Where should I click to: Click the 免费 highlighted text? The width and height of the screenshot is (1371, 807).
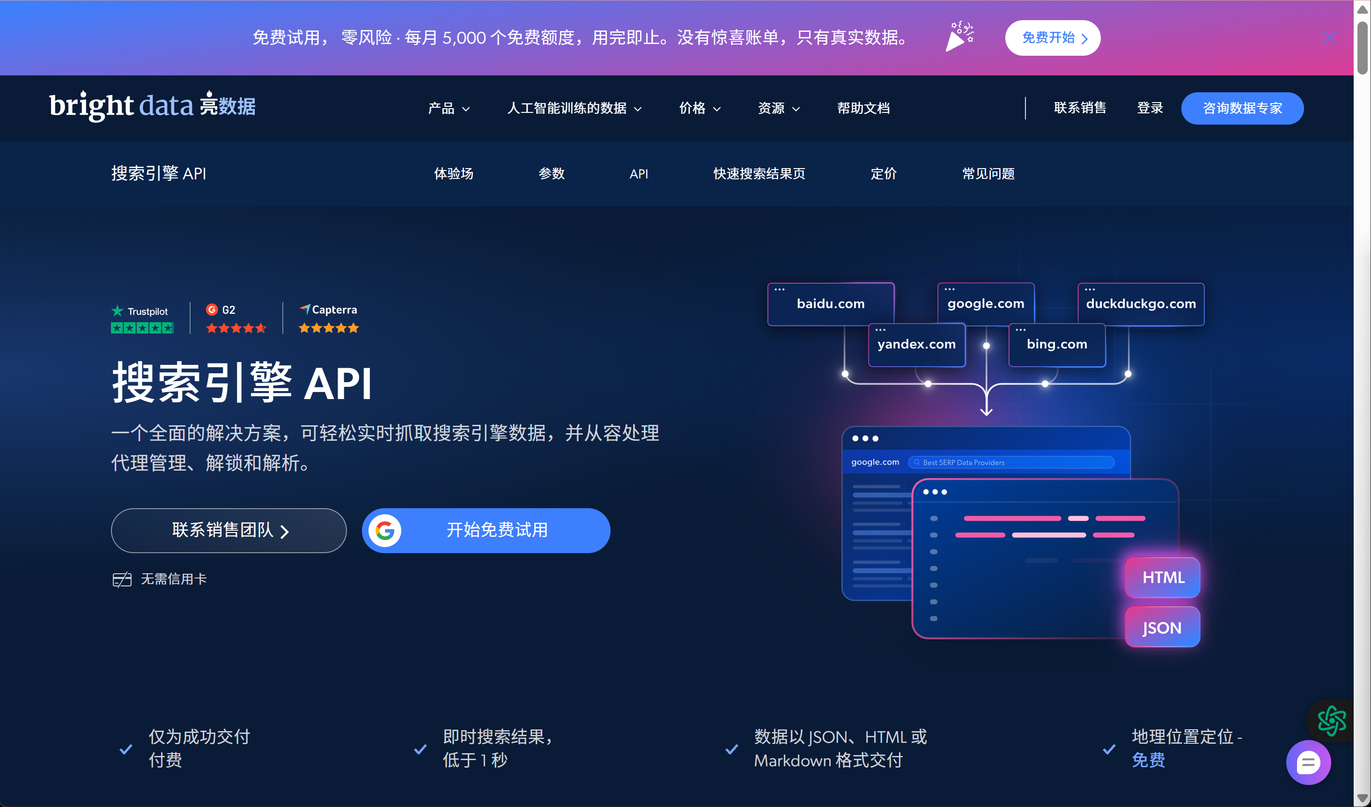click(x=1149, y=760)
